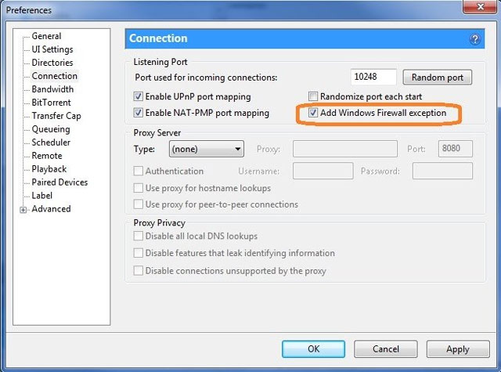Select Queueing category
This screenshot has height=372, width=501.
pos(51,129)
